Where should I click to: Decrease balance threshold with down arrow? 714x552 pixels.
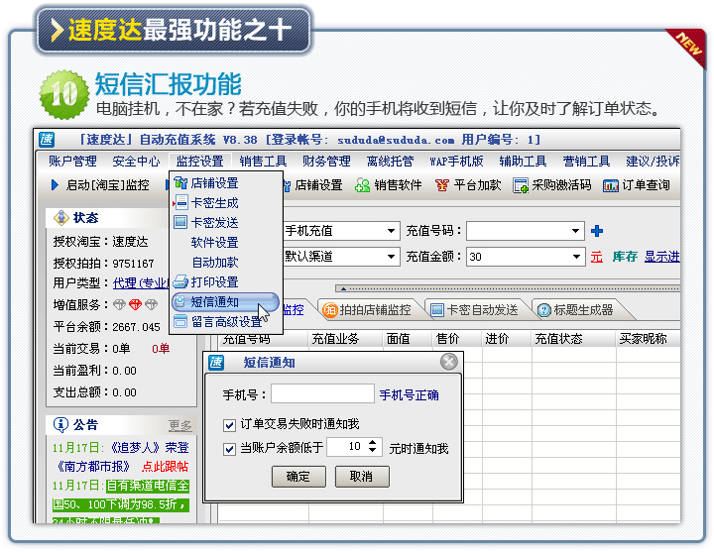[x=373, y=450]
